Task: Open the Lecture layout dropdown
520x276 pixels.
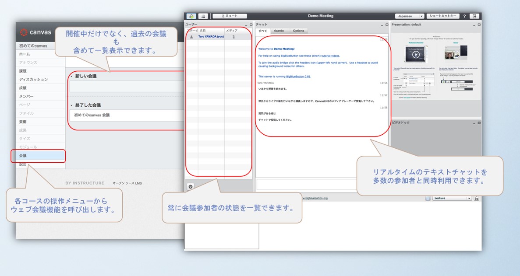Action: [452, 198]
